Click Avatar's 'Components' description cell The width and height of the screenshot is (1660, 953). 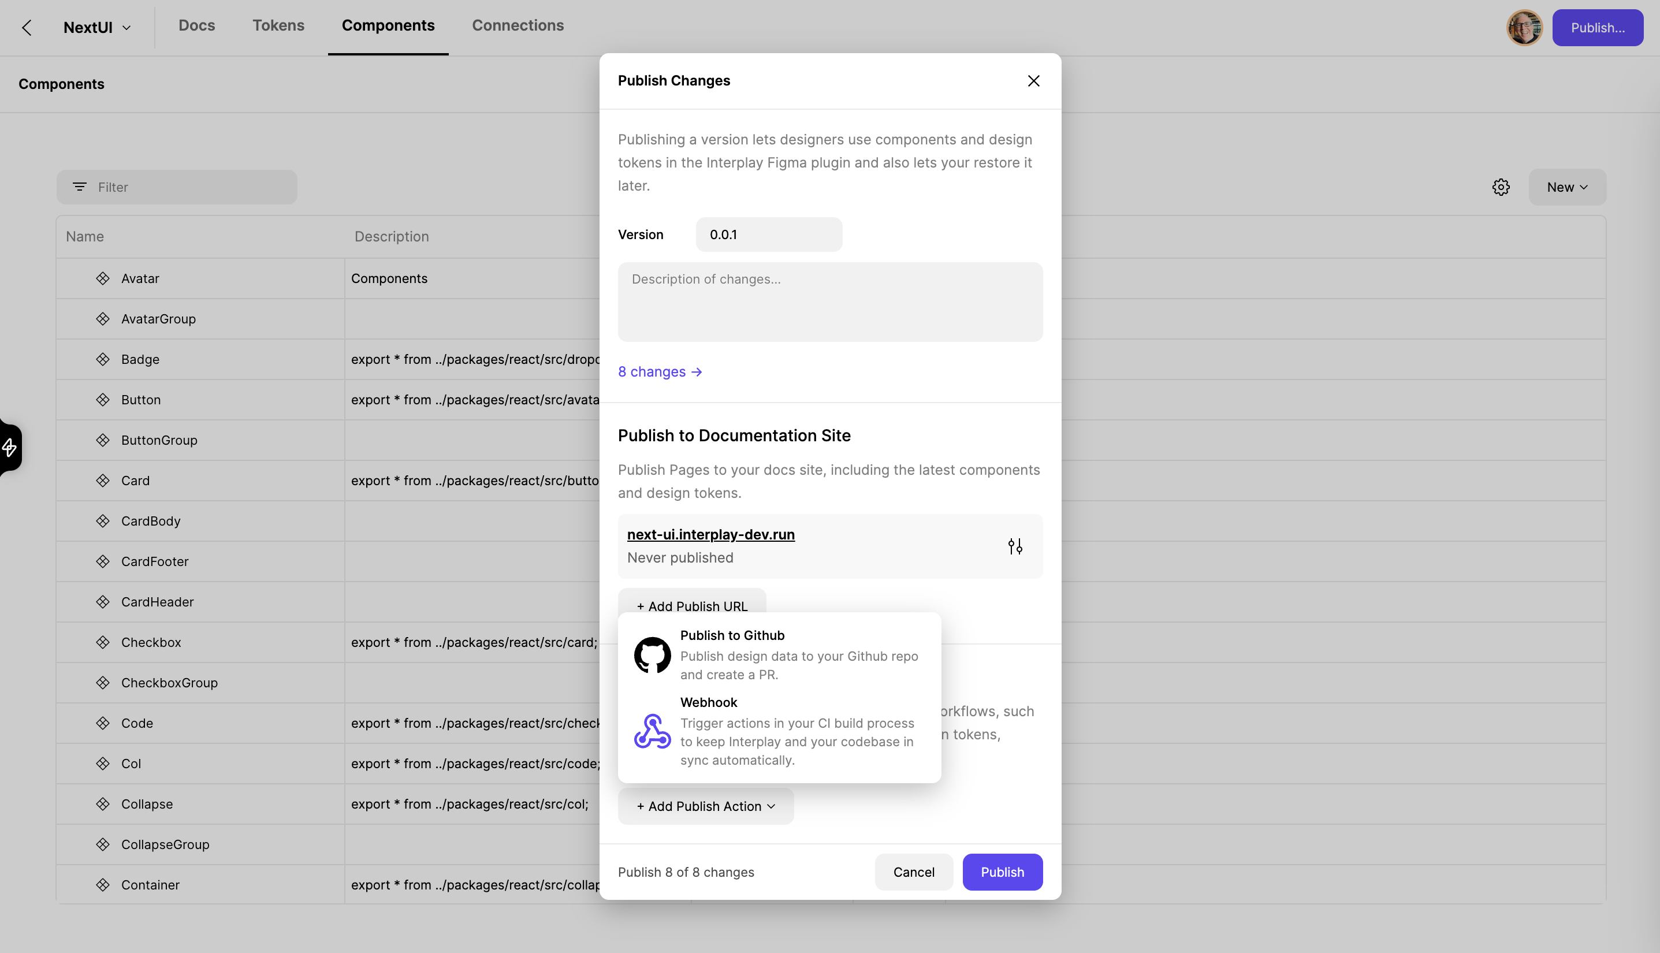pyautogui.click(x=389, y=278)
